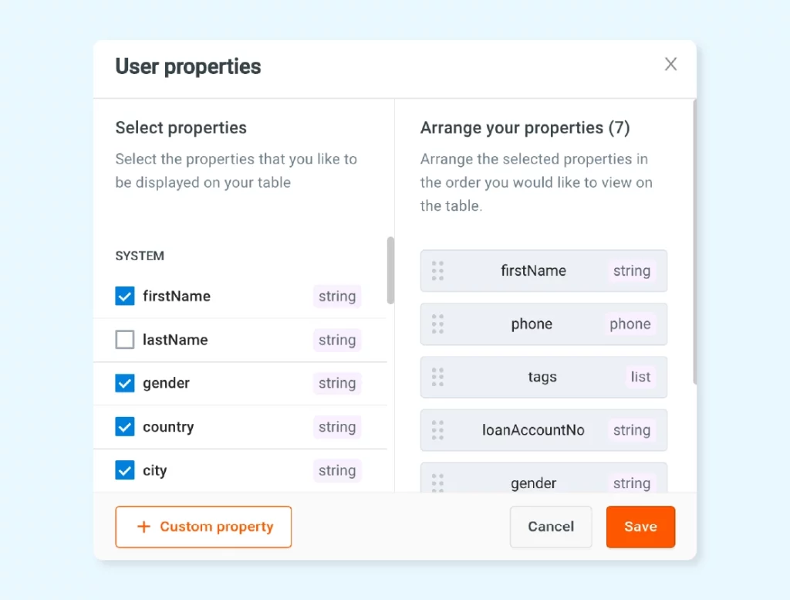The image size is (790, 600).
Task: Select the tags list item
Action: [x=544, y=377]
